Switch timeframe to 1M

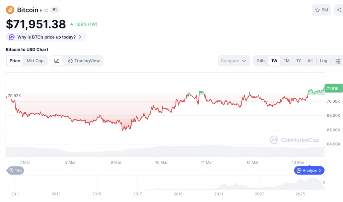click(x=286, y=61)
